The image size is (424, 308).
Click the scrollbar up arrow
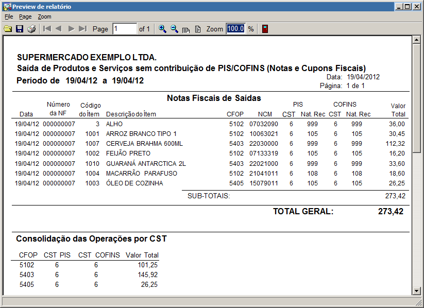[416, 40]
